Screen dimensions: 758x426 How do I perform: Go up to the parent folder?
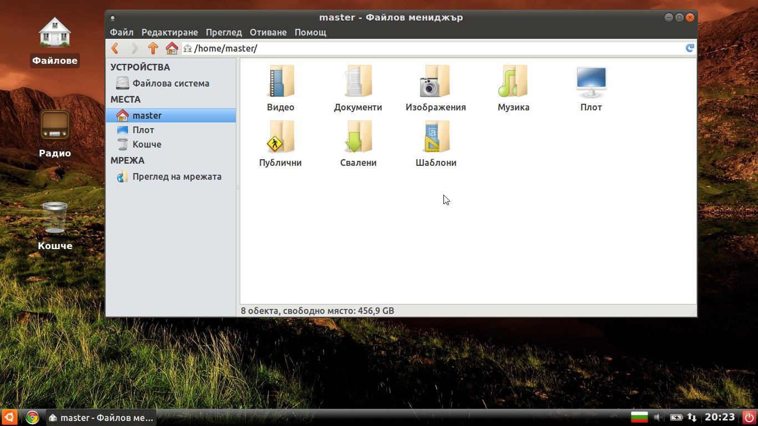pos(153,48)
